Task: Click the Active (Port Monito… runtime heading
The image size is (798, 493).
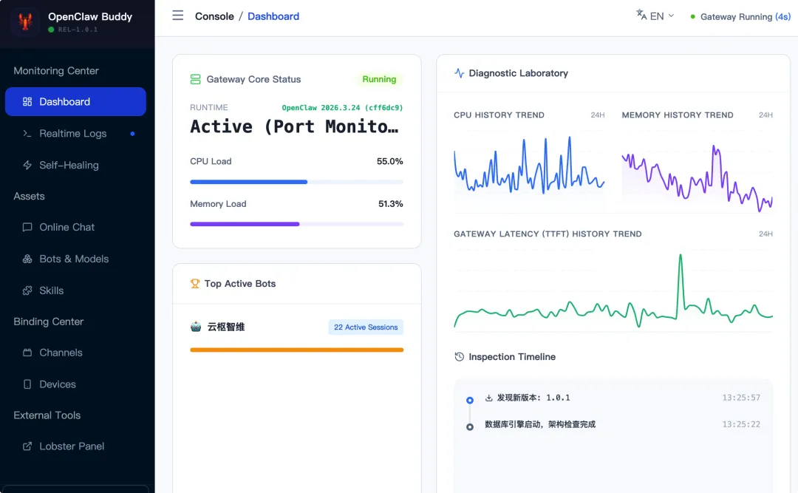Action: 294,126
